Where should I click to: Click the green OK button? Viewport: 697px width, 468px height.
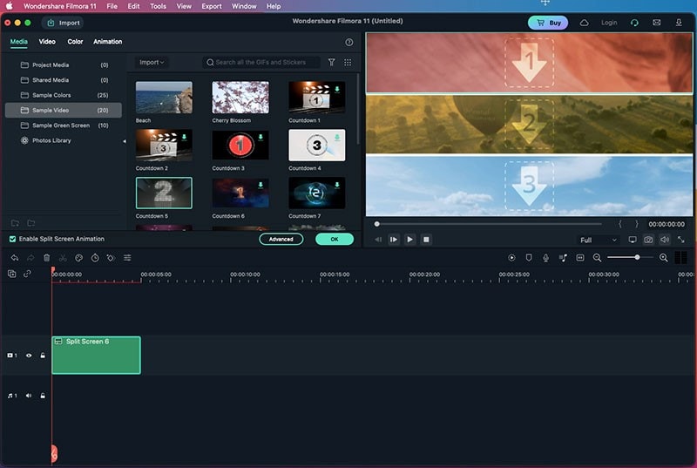pos(335,239)
